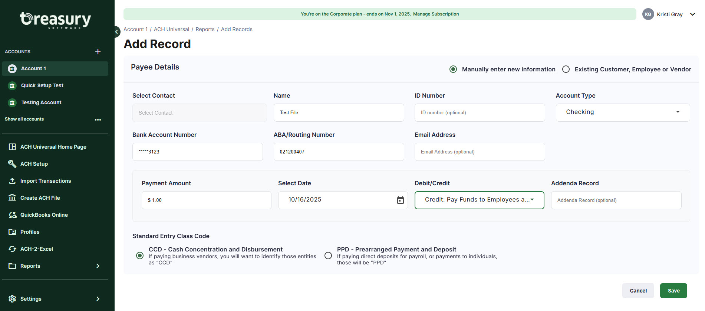The height and width of the screenshot is (311, 705).
Task: Expand the Settings submenu chevron
Action: [98, 299]
